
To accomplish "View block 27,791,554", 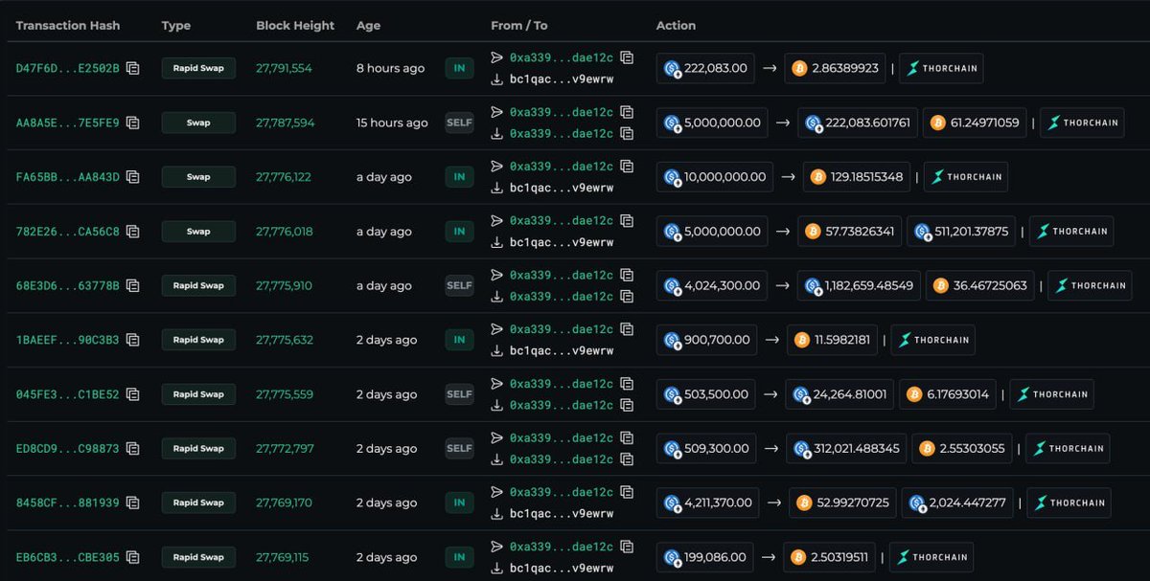I will point(284,68).
